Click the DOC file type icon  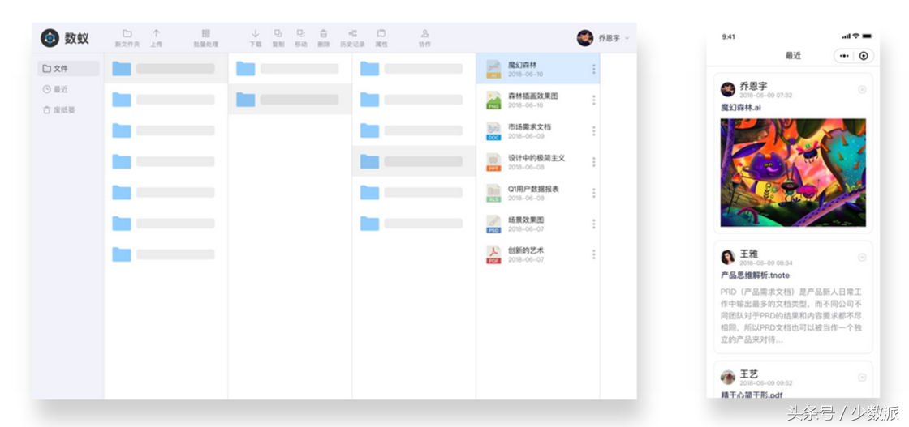point(493,131)
